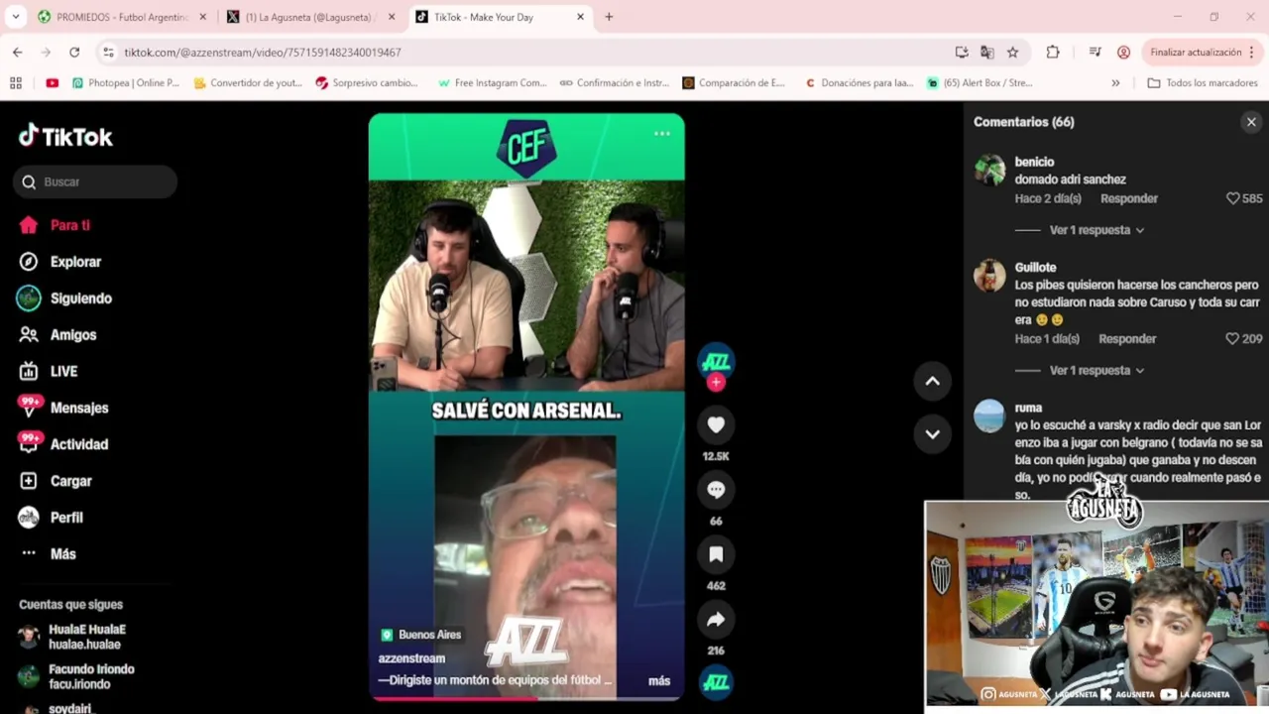Open benicio's profile avatar
1269x714 pixels.
pyautogui.click(x=989, y=171)
